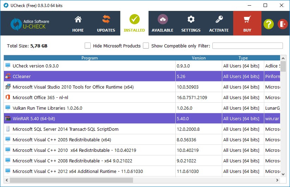Image resolution: width=290 pixels, height=187 pixels.
Task: Click the Total Size 5,78 GB text
Action: click(x=27, y=46)
